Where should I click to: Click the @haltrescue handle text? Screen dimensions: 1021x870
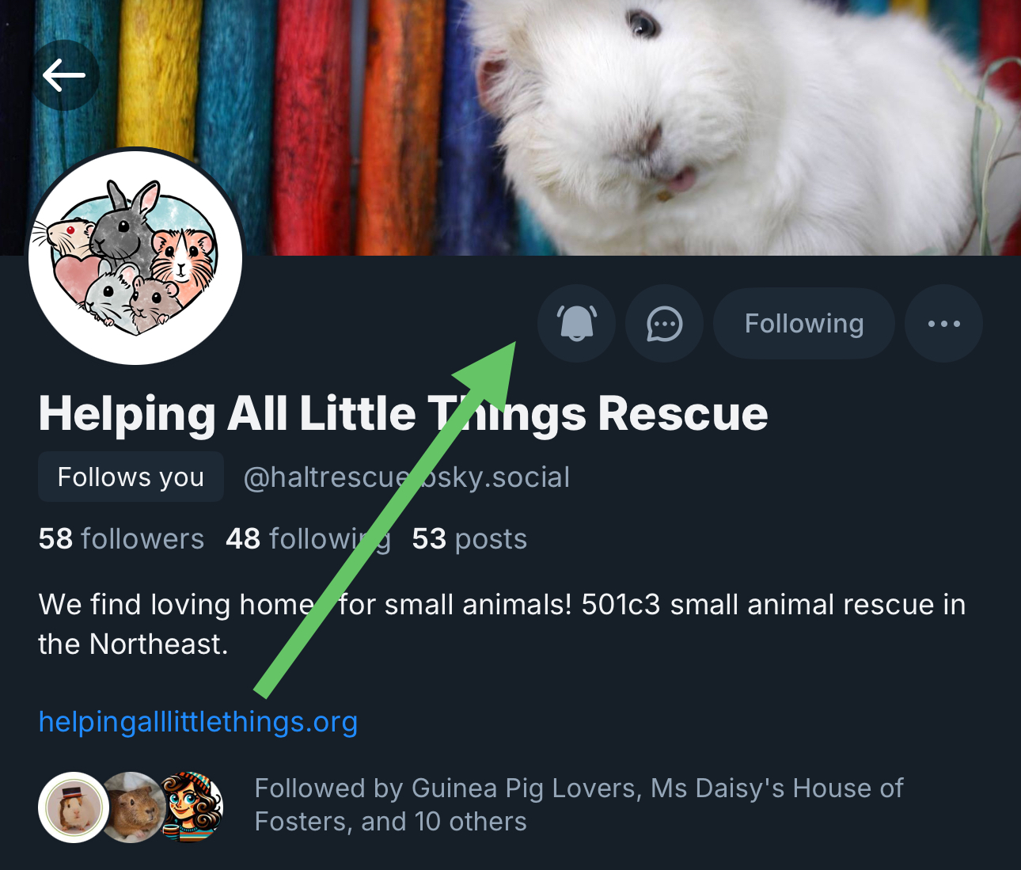[406, 477]
